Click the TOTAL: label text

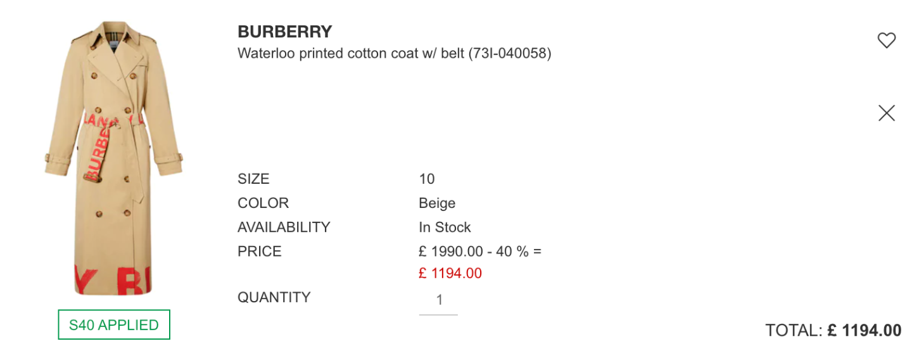click(794, 330)
